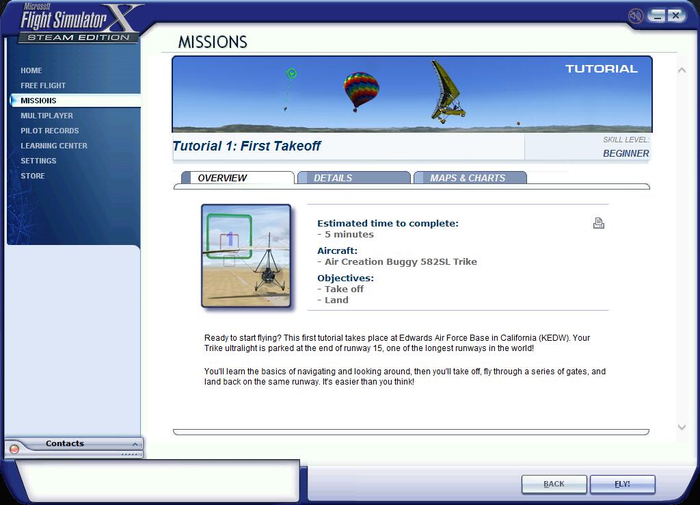This screenshot has height=505, width=700.
Task: Open the HOME menu item
Action: pos(31,70)
